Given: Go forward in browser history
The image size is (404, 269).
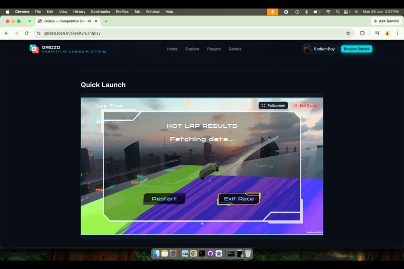Looking at the screenshot, I should 17,33.
